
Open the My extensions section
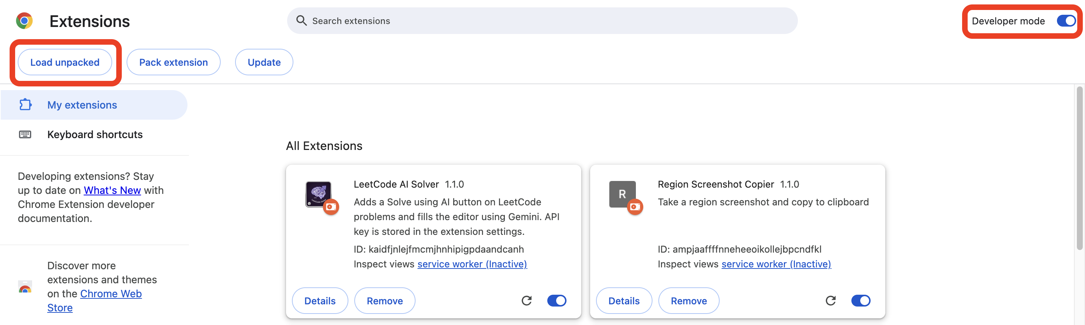tap(82, 105)
